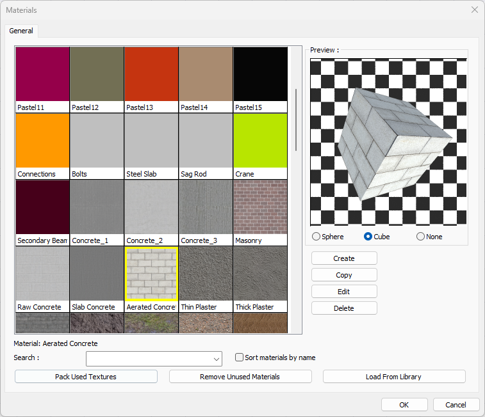Viewport: 485px width, 417px height.
Task: Select the Slab Concrete material
Action: 97,274
